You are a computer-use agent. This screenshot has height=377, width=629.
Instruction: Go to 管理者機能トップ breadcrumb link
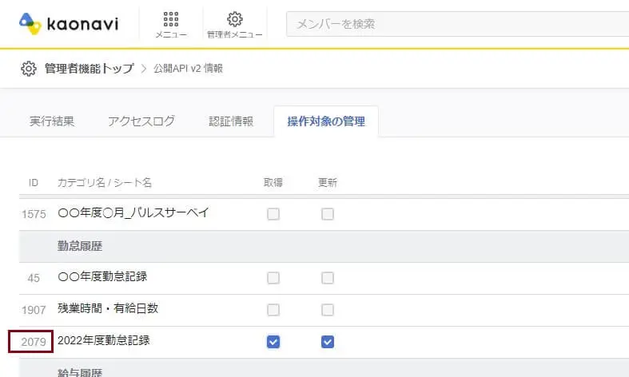(x=90, y=69)
